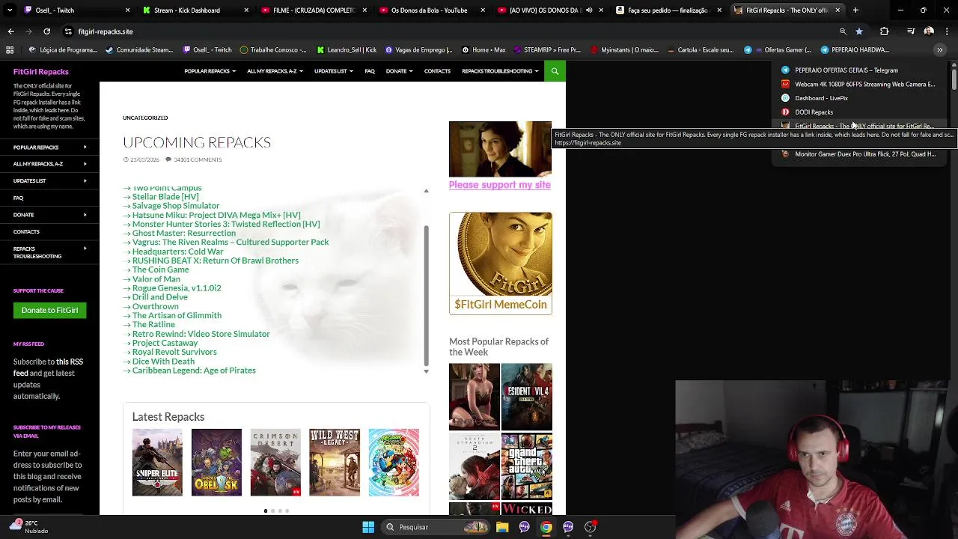Open the Sniper Elite latest repack cover

click(157, 463)
